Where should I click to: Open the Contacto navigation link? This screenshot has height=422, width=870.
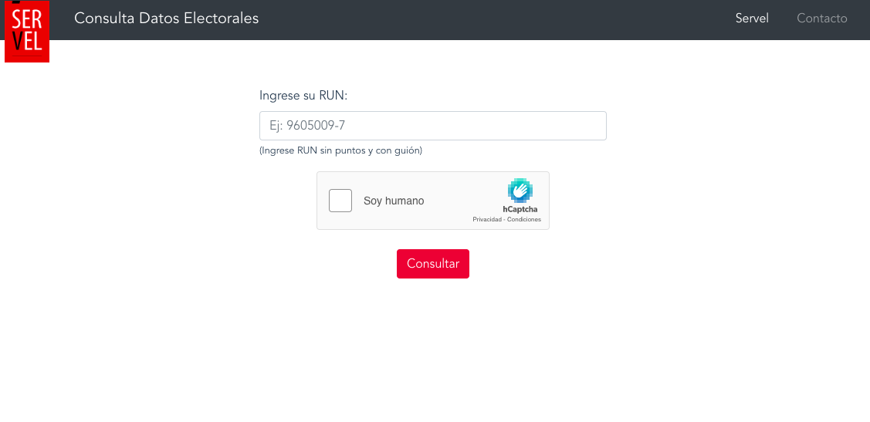tap(821, 19)
